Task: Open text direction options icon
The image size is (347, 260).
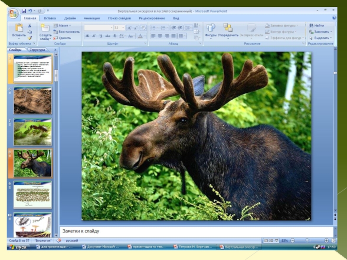Action: pyautogui.click(x=196, y=26)
